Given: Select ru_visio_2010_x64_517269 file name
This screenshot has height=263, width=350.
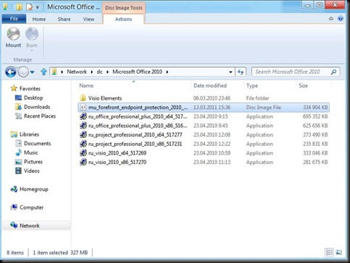Looking at the screenshot, I should (x=117, y=153).
